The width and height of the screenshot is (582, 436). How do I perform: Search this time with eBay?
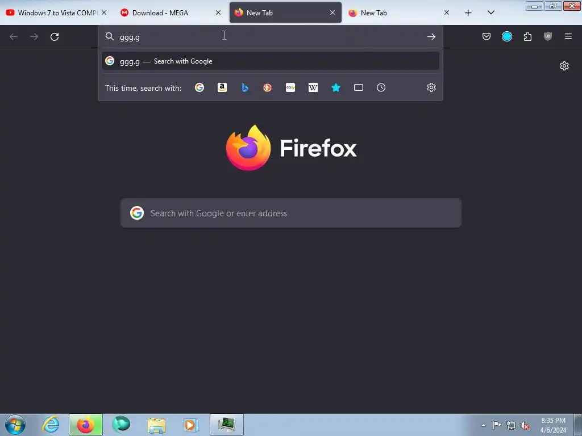pos(290,87)
